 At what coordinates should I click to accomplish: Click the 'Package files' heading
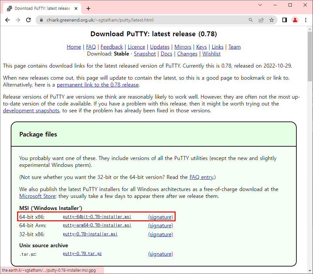[x=38, y=135]
